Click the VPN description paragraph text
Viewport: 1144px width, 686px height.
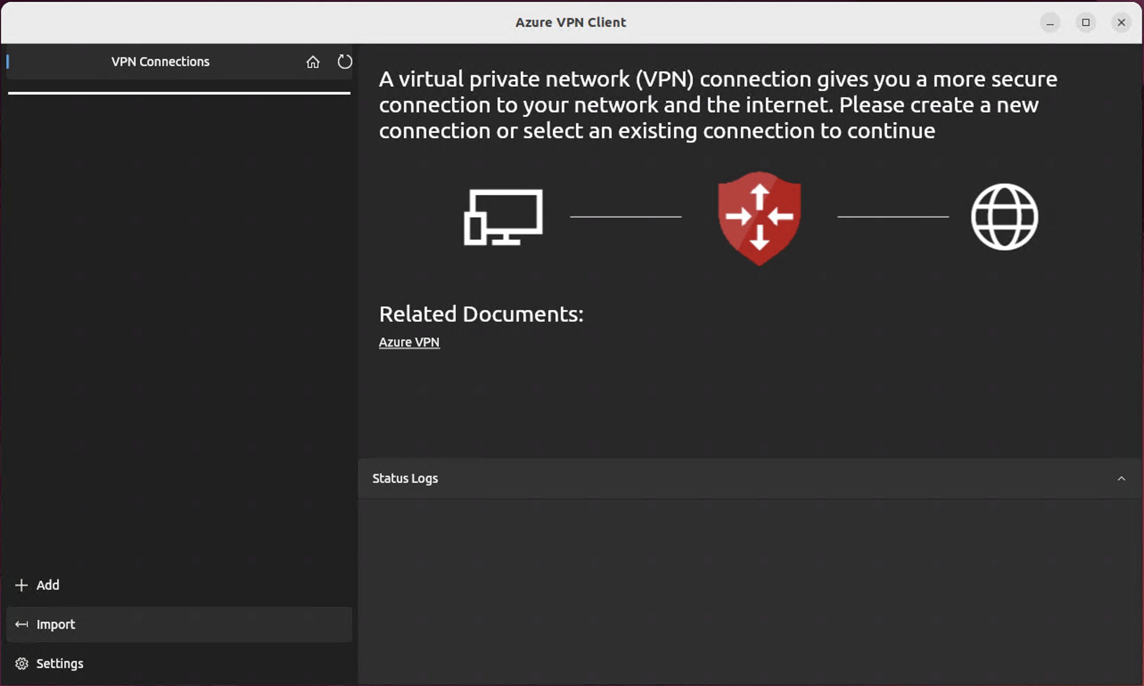[x=718, y=105]
